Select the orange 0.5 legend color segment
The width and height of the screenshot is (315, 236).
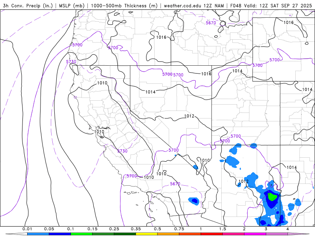pyautogui.click(x=169, y=234)
